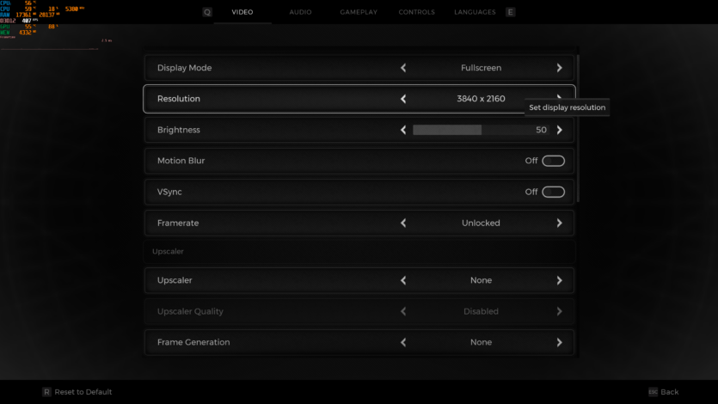
Task: Click the settings list vertical scrollbar
Action: tap(579, 129)
